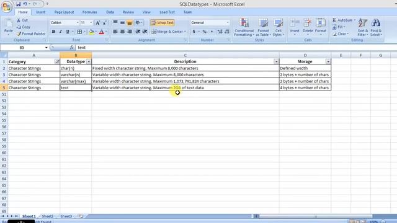
Task: Open the font size dropdown
Action: pyautogui.click(x=91, y=23)
